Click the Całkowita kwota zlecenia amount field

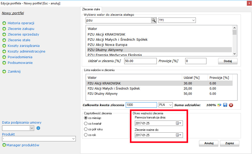(x=141, y=105)
